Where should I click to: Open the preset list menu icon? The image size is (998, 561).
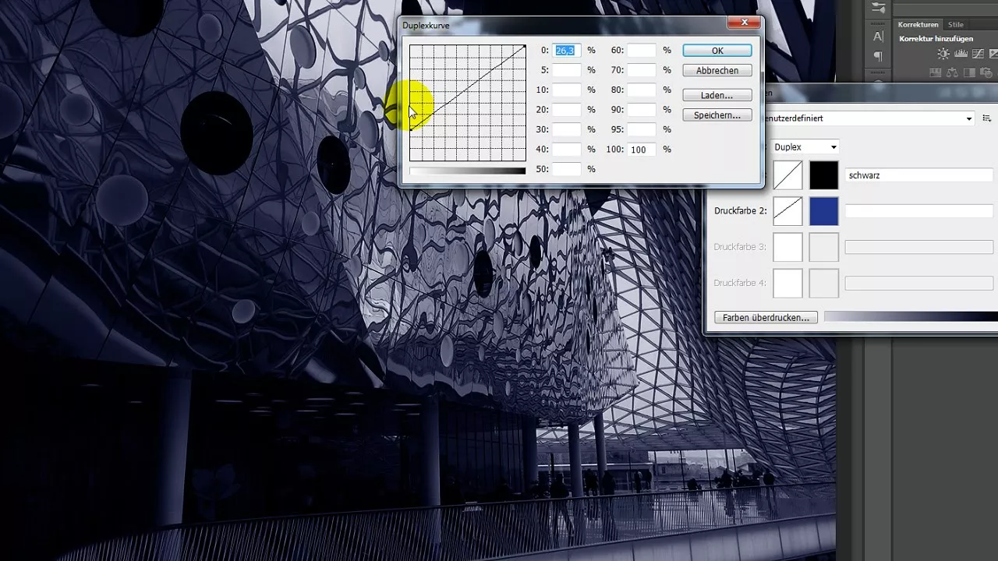986,118
